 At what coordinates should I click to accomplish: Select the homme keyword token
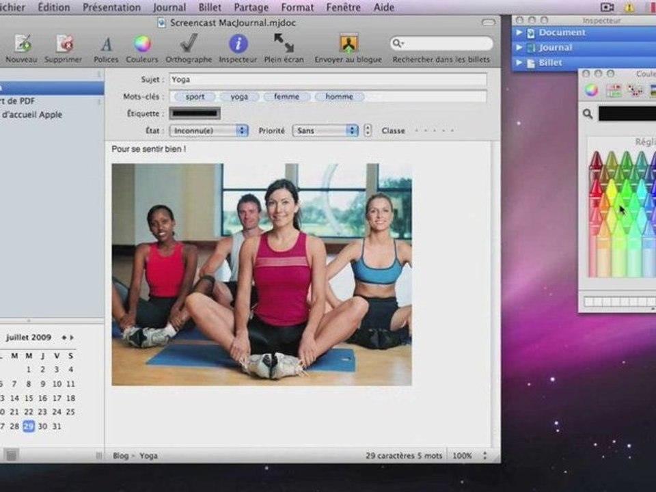(x=340, y=96)
